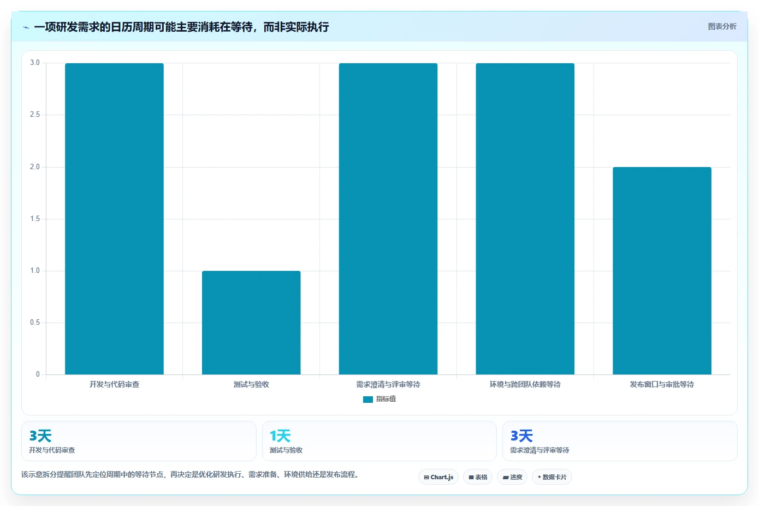759x506 pixels.
Task: Click the 表格 tag chip
Action: point(478,477)
